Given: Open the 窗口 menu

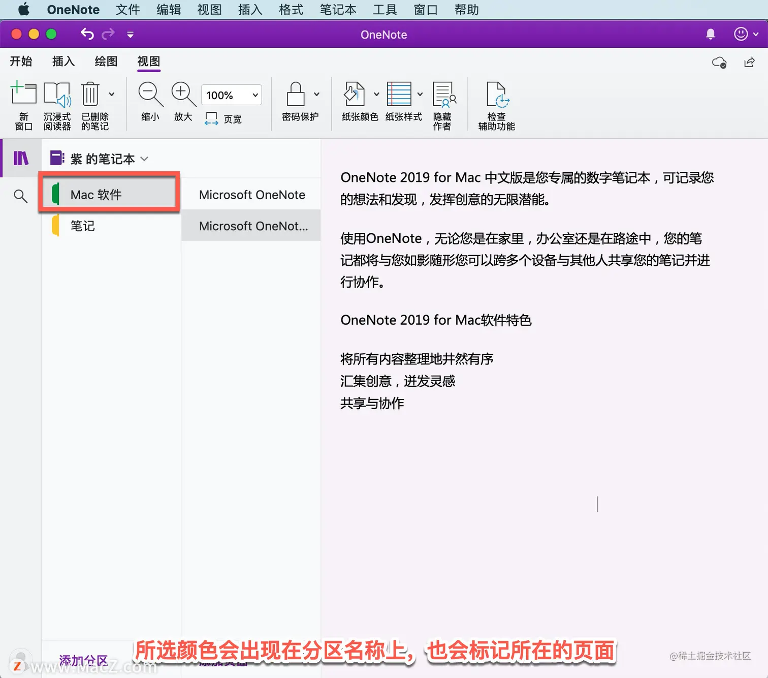Looking at the screenshot, I should (426, 10).
